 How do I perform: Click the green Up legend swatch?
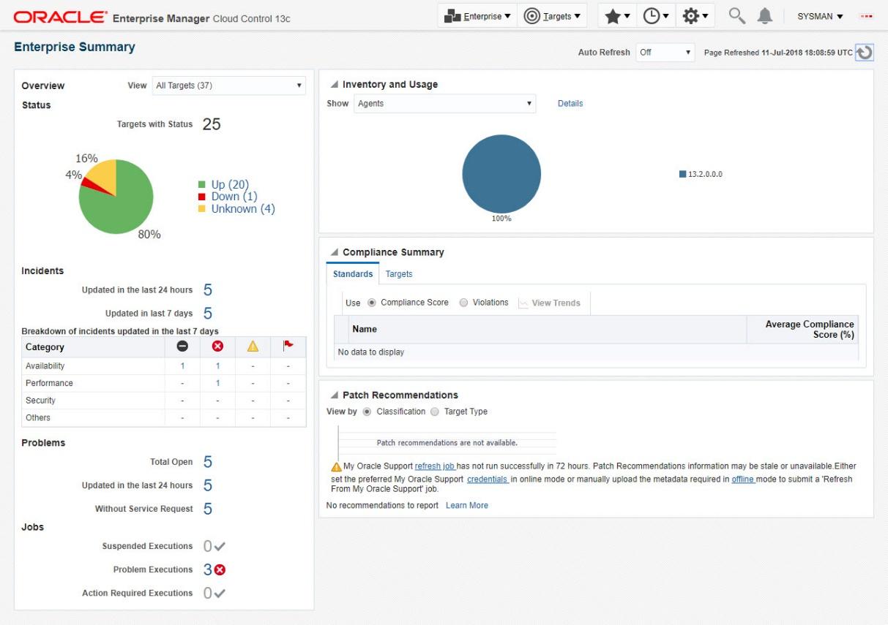[x=202, y=185]
